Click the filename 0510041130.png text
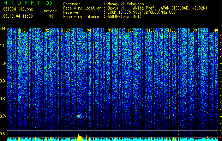The width and height of the screenshot is (222, 141). pyautogui.click(x=18, y=9)
